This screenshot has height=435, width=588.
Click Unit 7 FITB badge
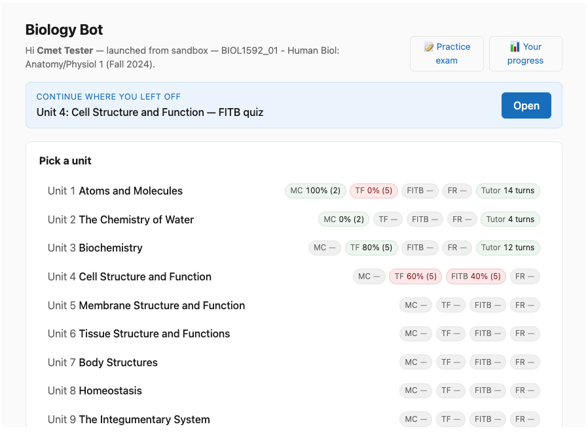tap(488, 362)
